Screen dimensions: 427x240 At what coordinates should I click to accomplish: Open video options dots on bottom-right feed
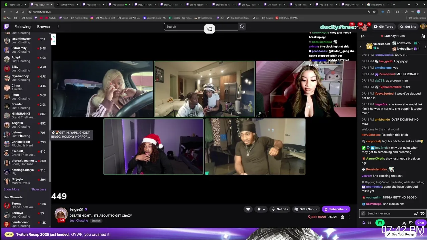(x=301, y=171)
